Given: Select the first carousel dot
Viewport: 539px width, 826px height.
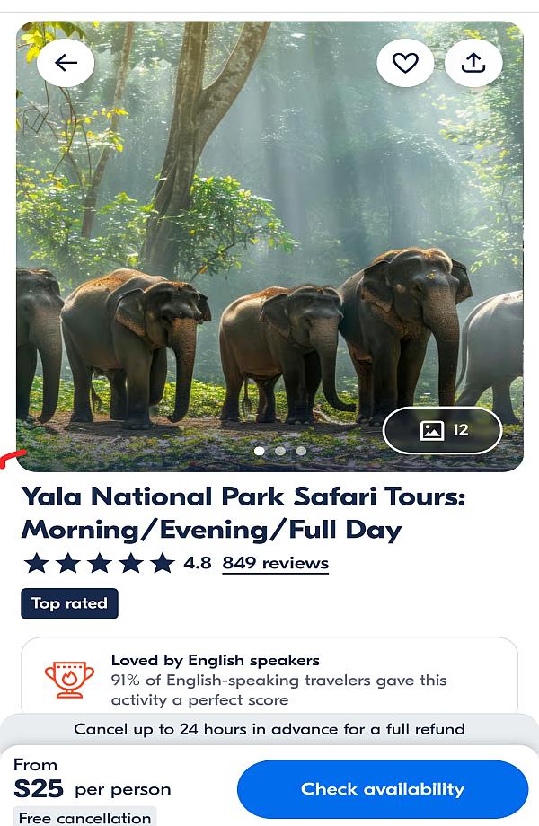Looking at the screenshot, I should pos(260,451).
